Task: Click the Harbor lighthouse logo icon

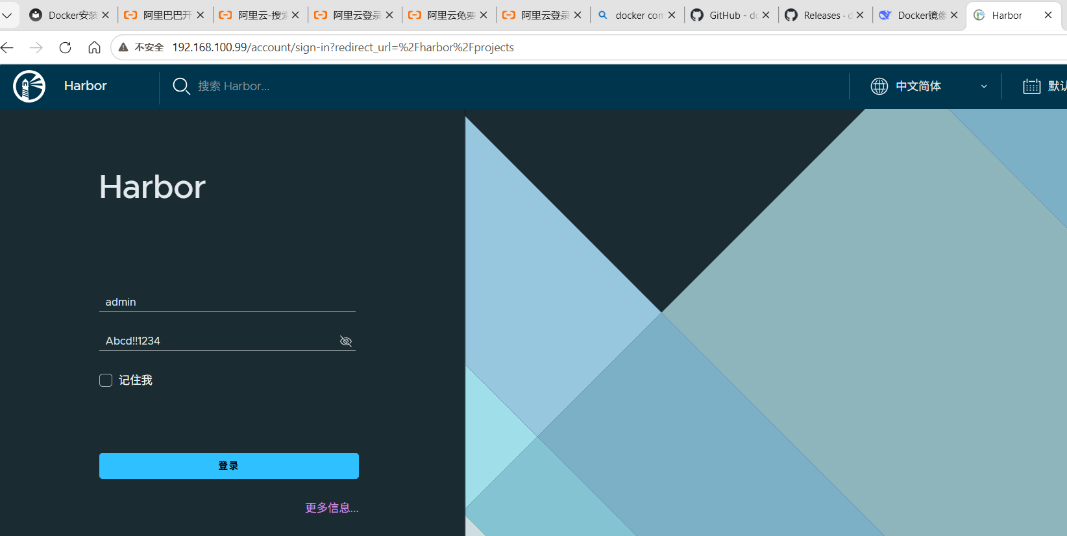Action: point(29,86)
